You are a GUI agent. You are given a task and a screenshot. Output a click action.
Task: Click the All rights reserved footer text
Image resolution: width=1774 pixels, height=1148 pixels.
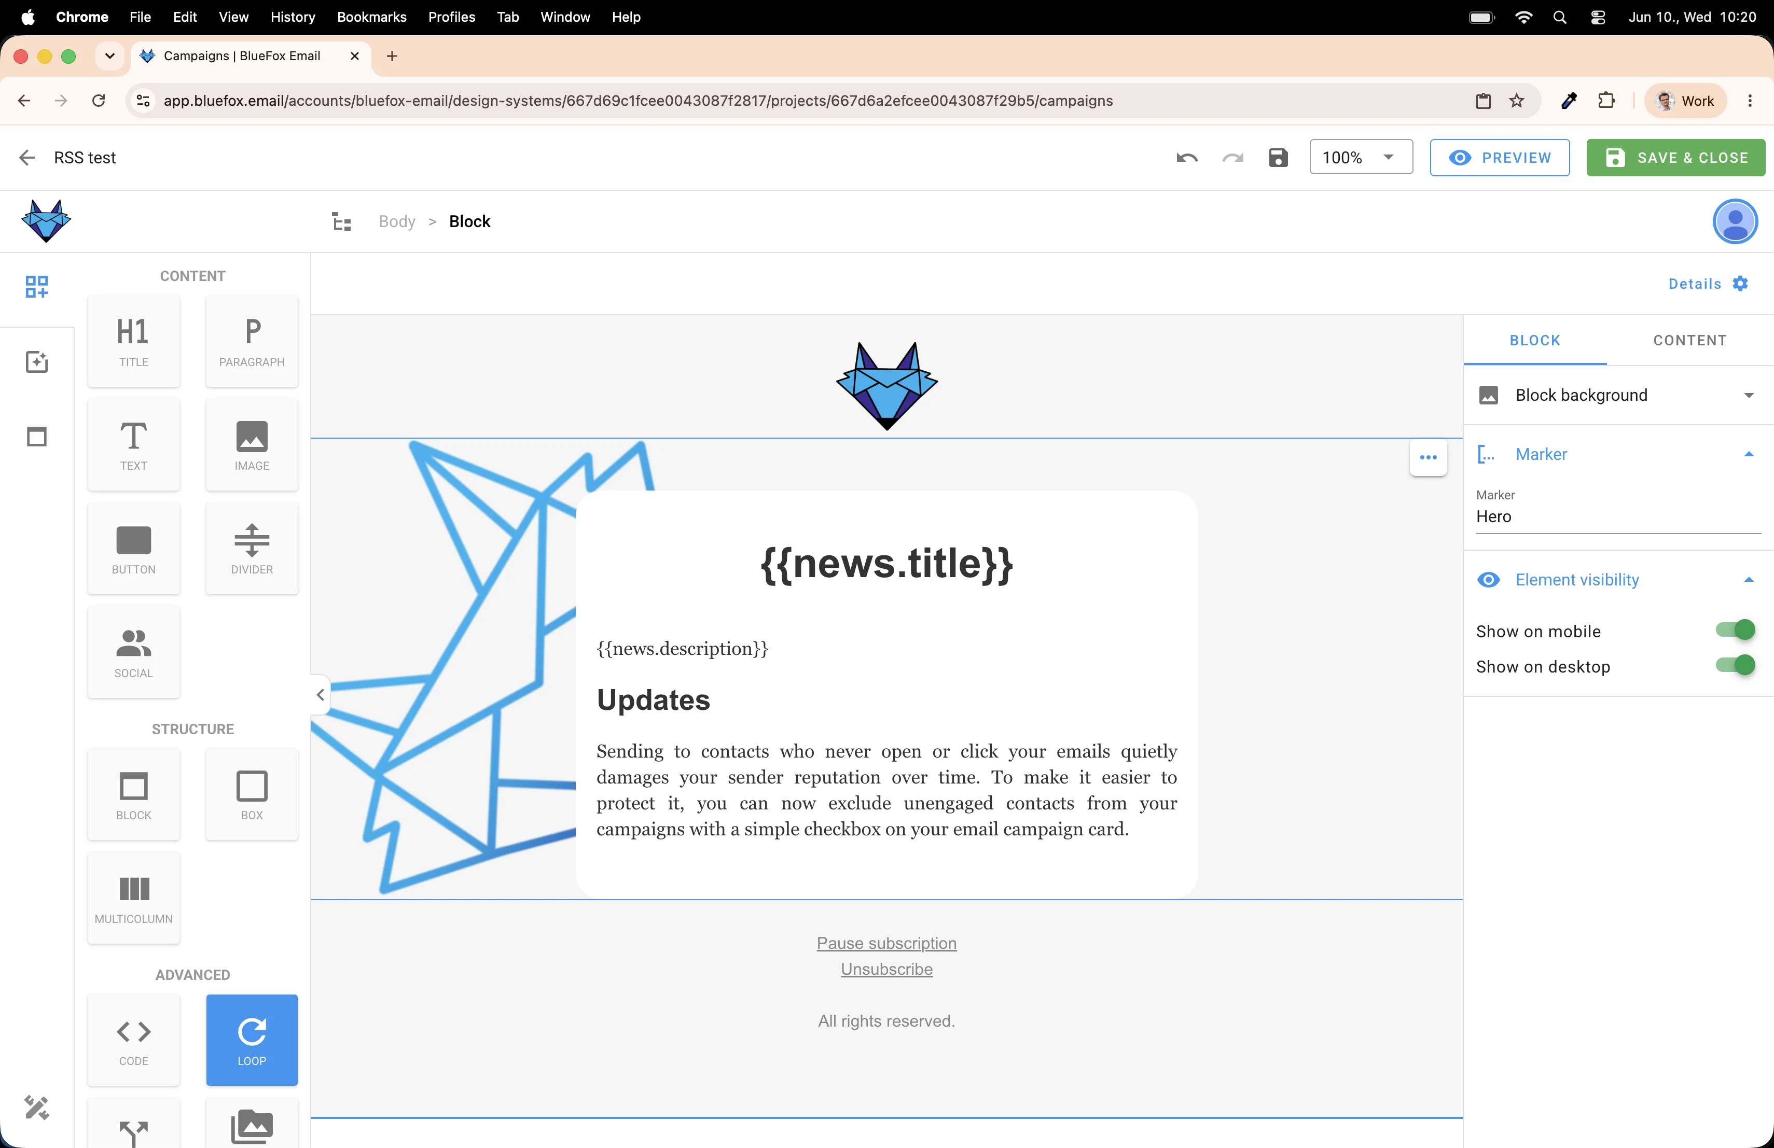pyautogui.click(x=886, y=1021)
